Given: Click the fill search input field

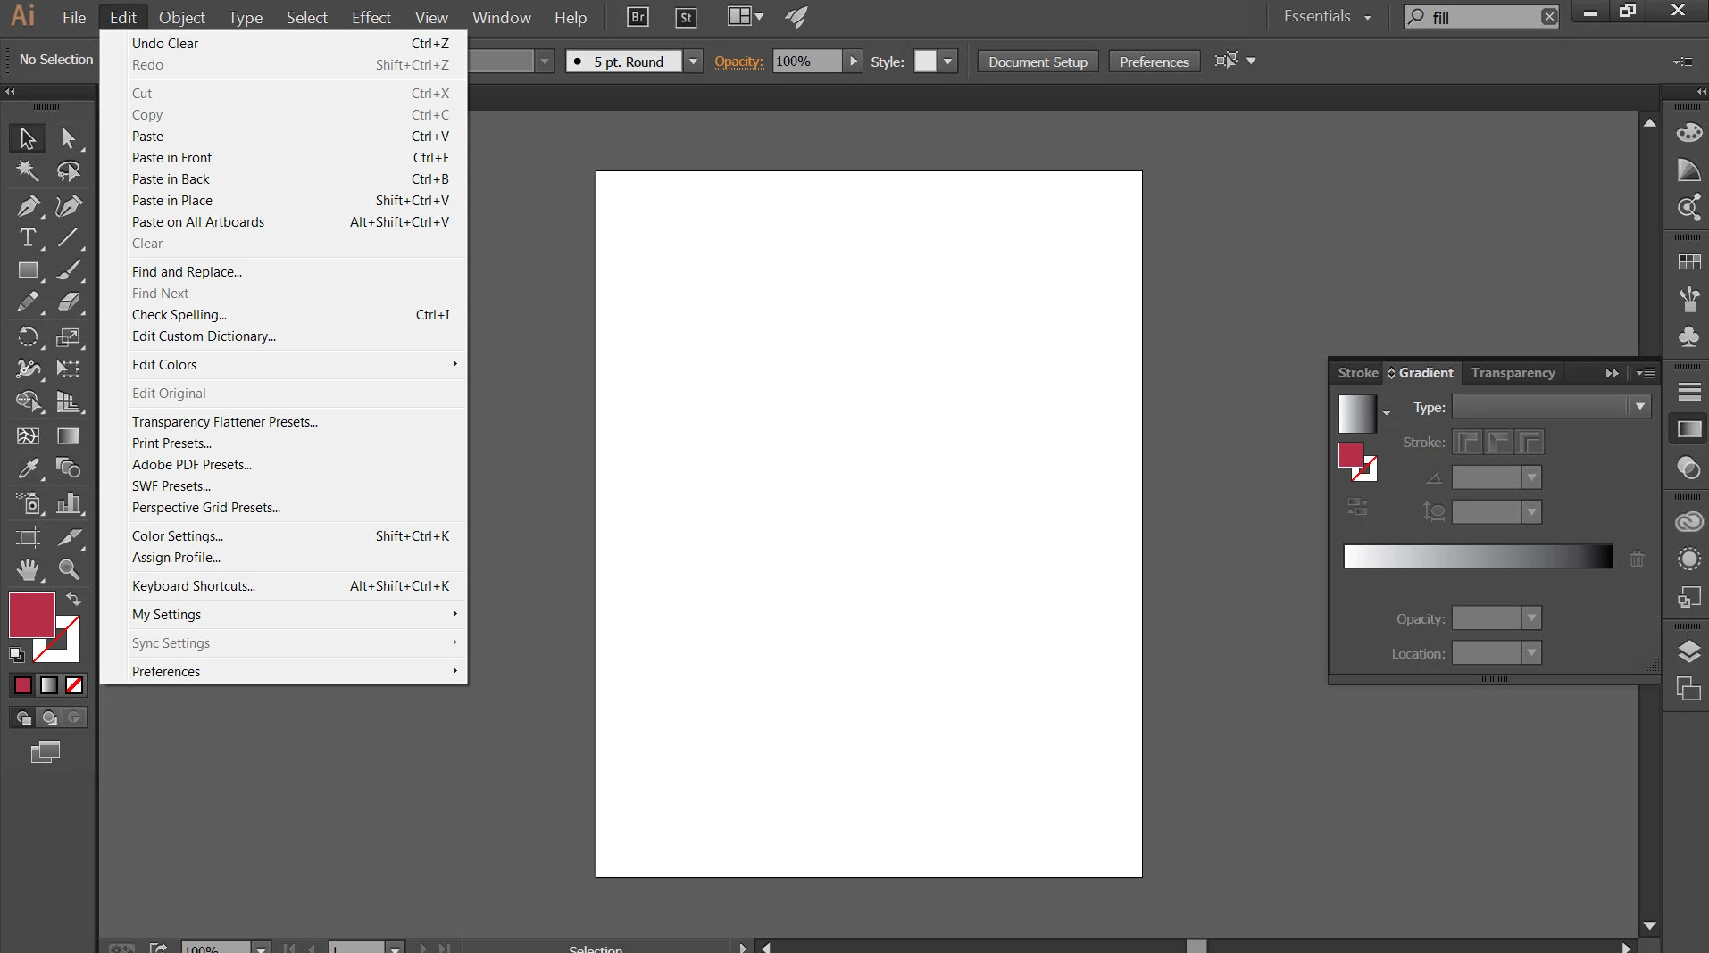Looking at the screenshot, I should click(1484, 17).
